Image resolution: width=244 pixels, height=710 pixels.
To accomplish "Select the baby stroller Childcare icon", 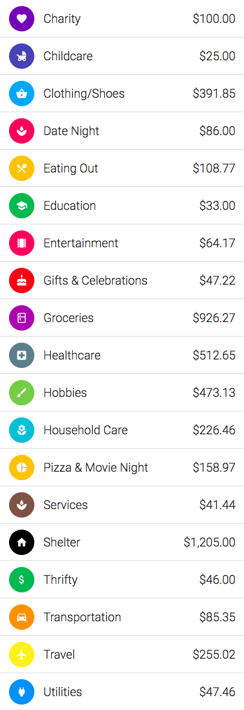I will tap(22, 56).
